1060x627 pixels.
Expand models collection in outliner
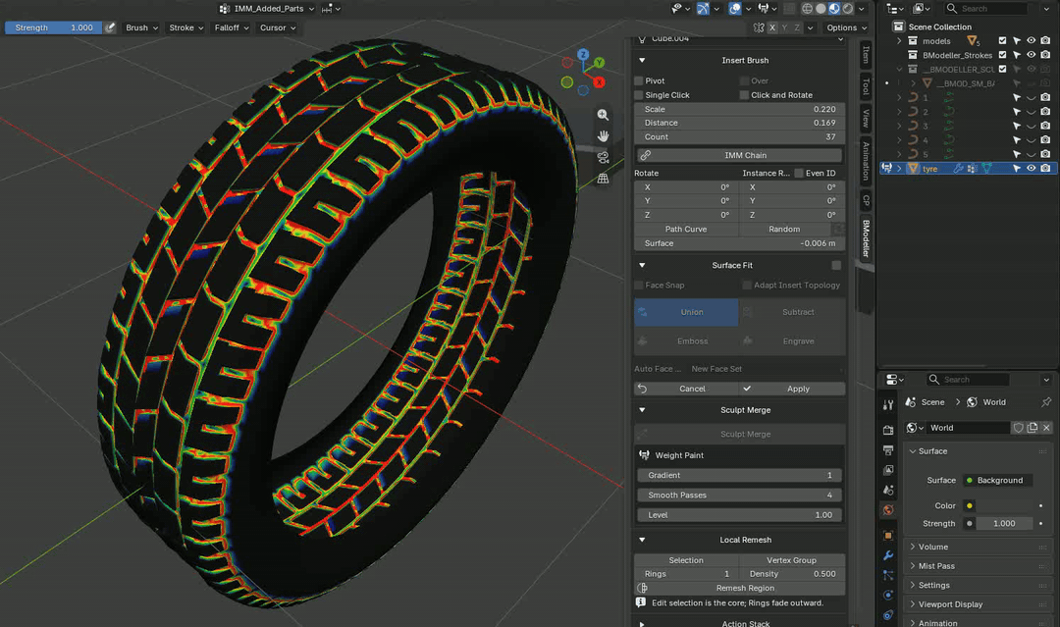click(899, 41)
